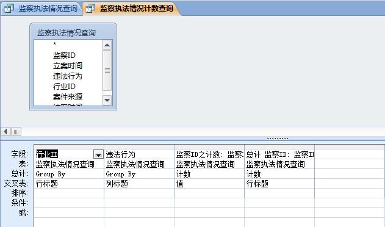Click the horizontal scrollbar thumb
Viewport: 385px width, 227px height.
pos(16,132)
